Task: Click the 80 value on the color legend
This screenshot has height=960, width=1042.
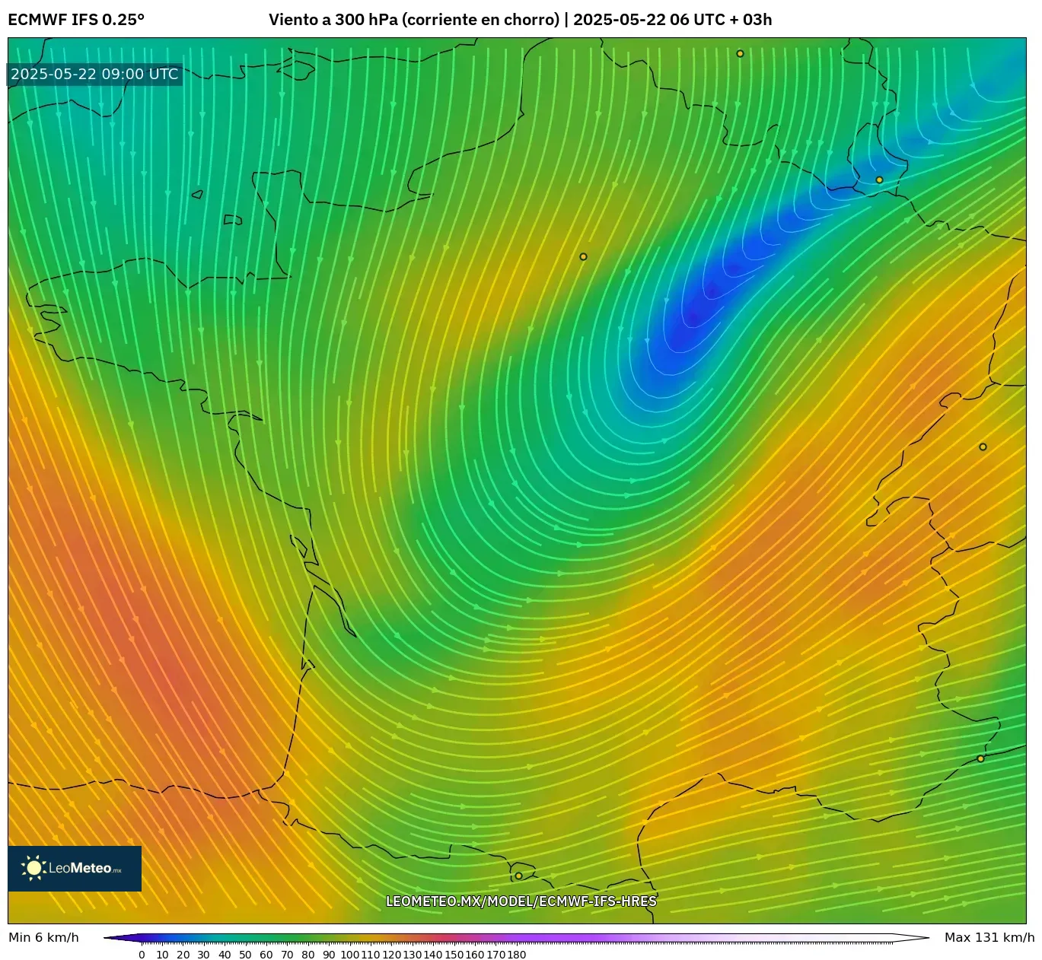Action: [x=308, y=955]
